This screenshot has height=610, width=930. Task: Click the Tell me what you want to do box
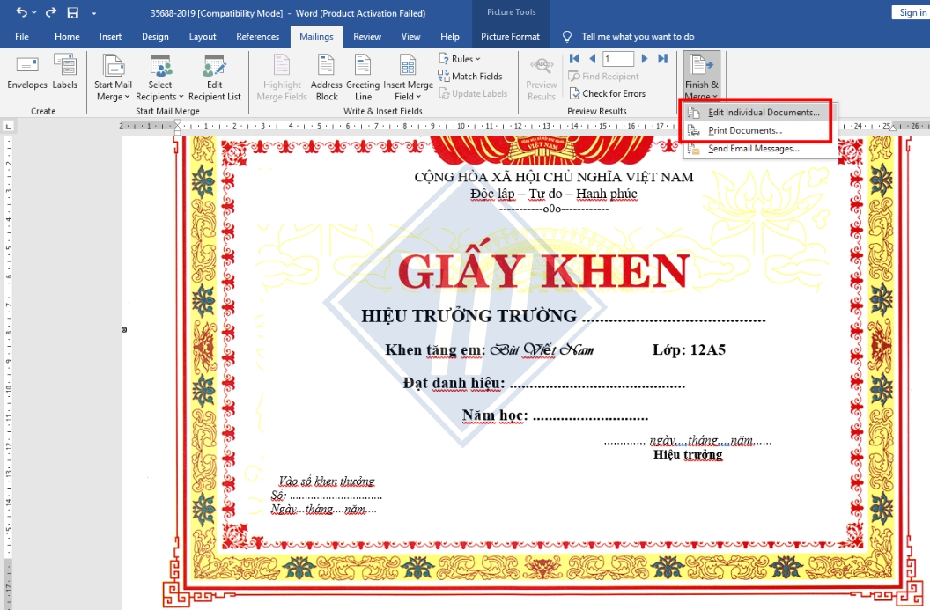tap(638, 37)
